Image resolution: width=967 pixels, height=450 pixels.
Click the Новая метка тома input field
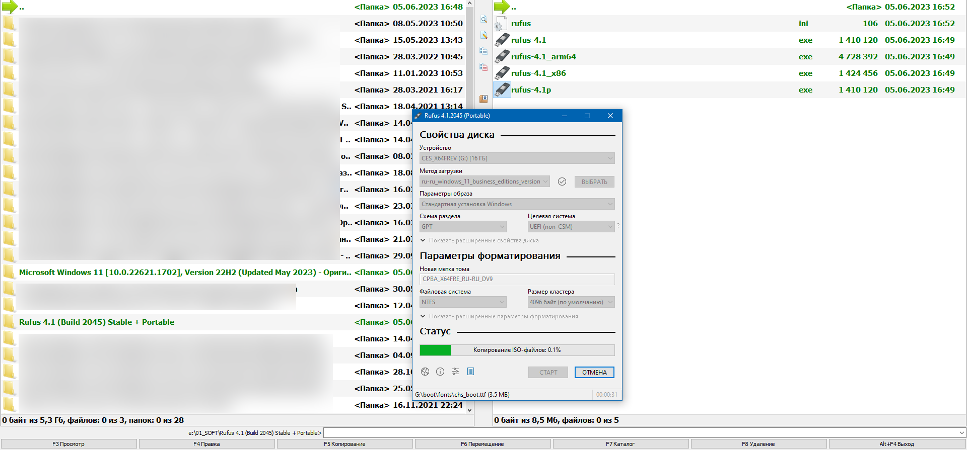(x=517, y=279)
